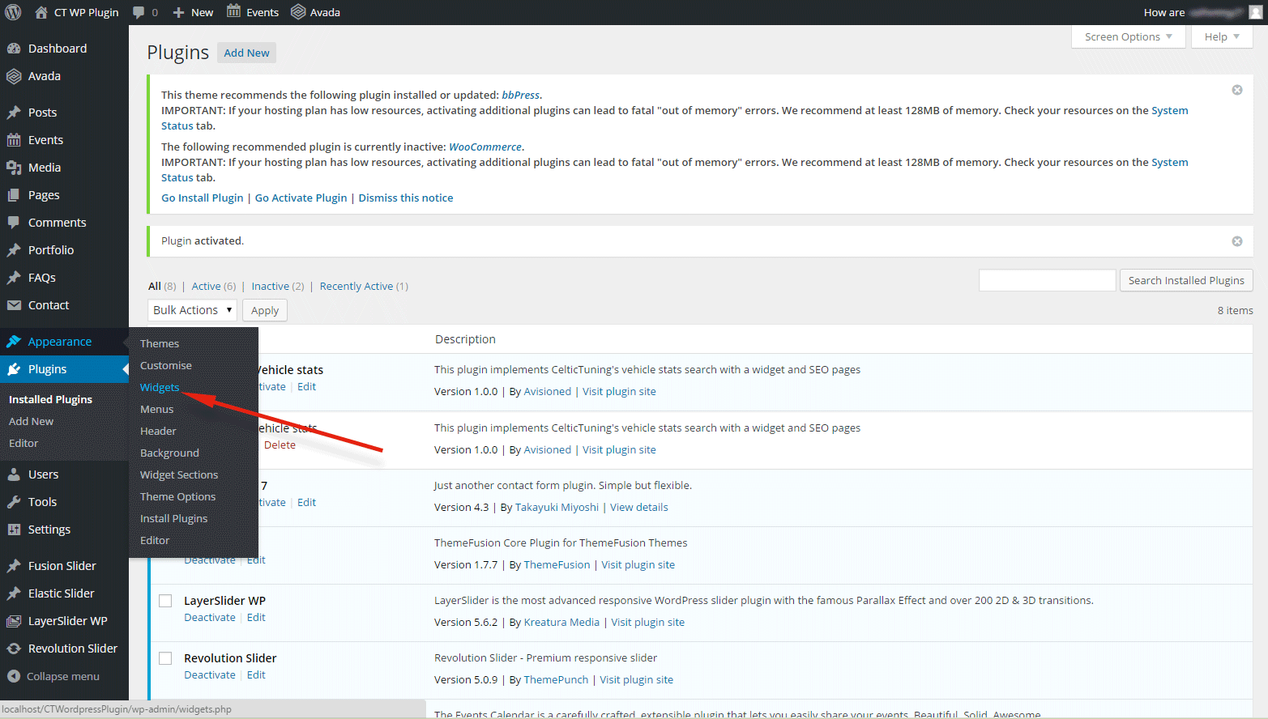Dismiss the 'Plugin activated' notice
The height and width of the screenshot is (719, 1268).
pyautogui.click(x=1236, y=241)
